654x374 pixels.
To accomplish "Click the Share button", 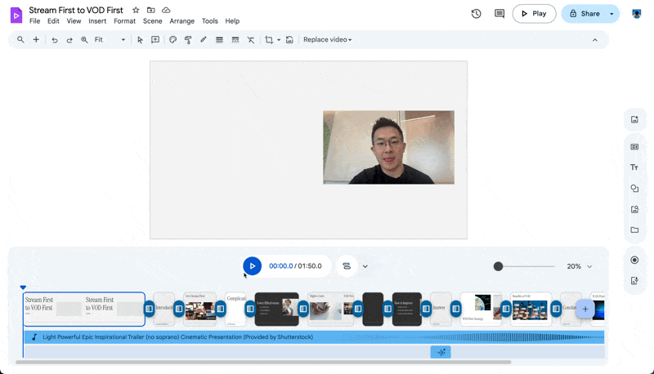I will (x=584, y=14).
